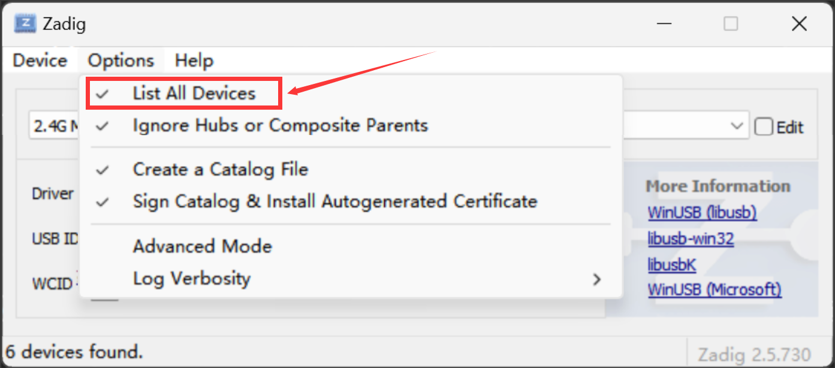The image size is (835, 368).
Task: Click the Zadig app icon in title bar
Action: (24, 24)
